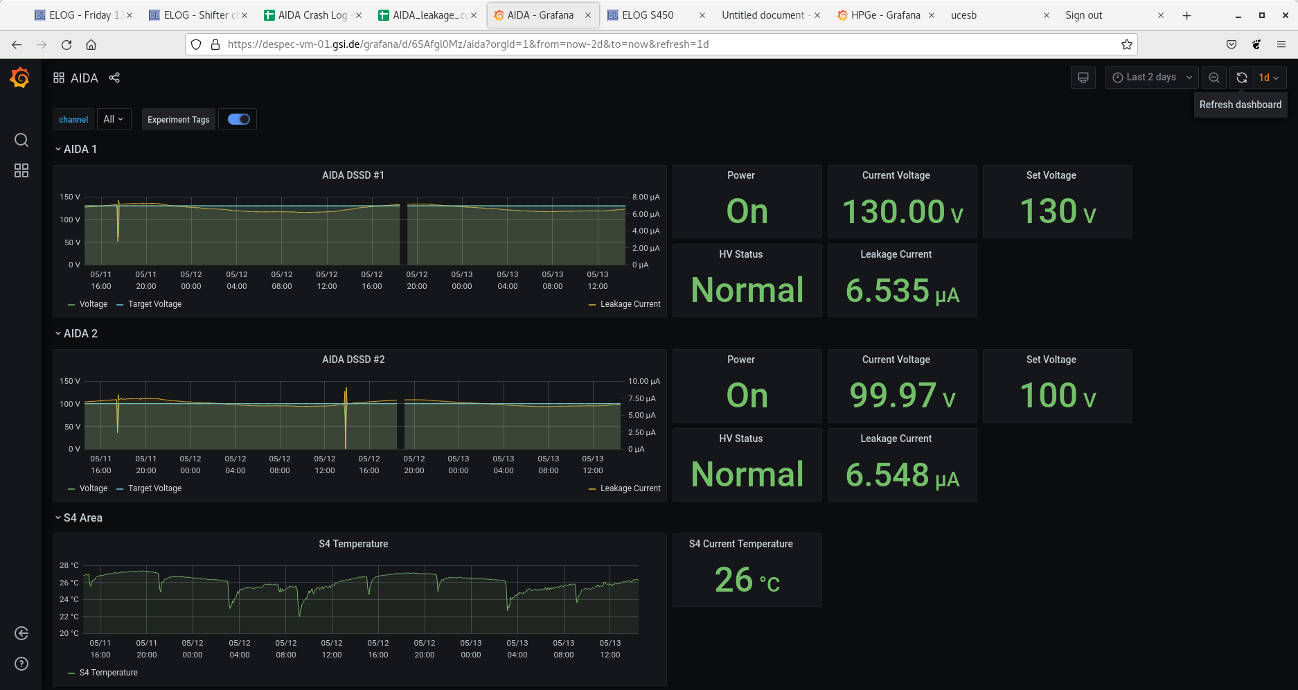Click the channel variable label
Image resolution: width=1298 pixels, height=690 pixels.
pyautogui.click(x=73, y=119)
